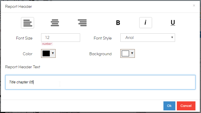Toggle italic formatting with i icon
This screenshot has height=113, width=201.
[x=146, y=23]
